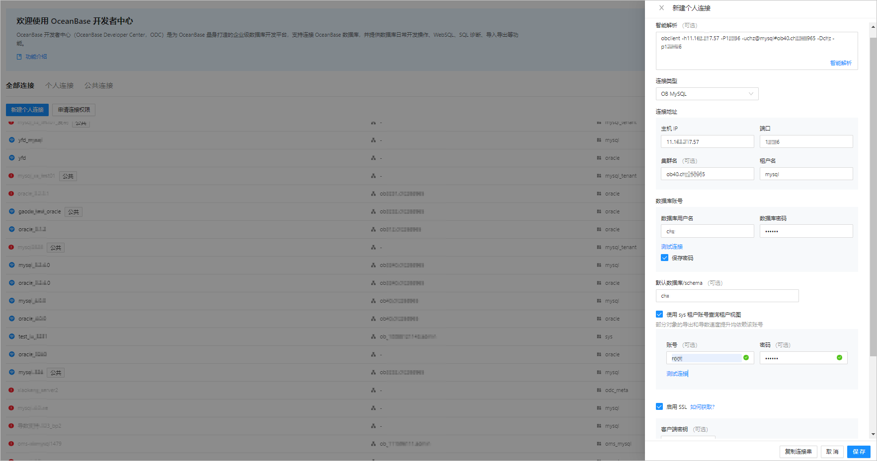
Task: Click the drawer's vertical scrollbar thumb
Action: pyautogui.click(x=873, y=197)
